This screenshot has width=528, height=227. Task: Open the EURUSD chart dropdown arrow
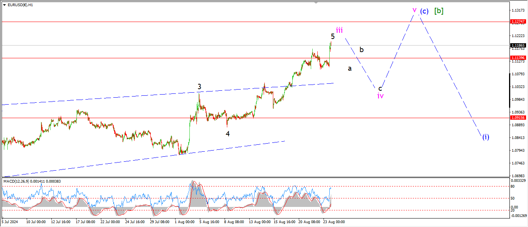tap(4, 5)
